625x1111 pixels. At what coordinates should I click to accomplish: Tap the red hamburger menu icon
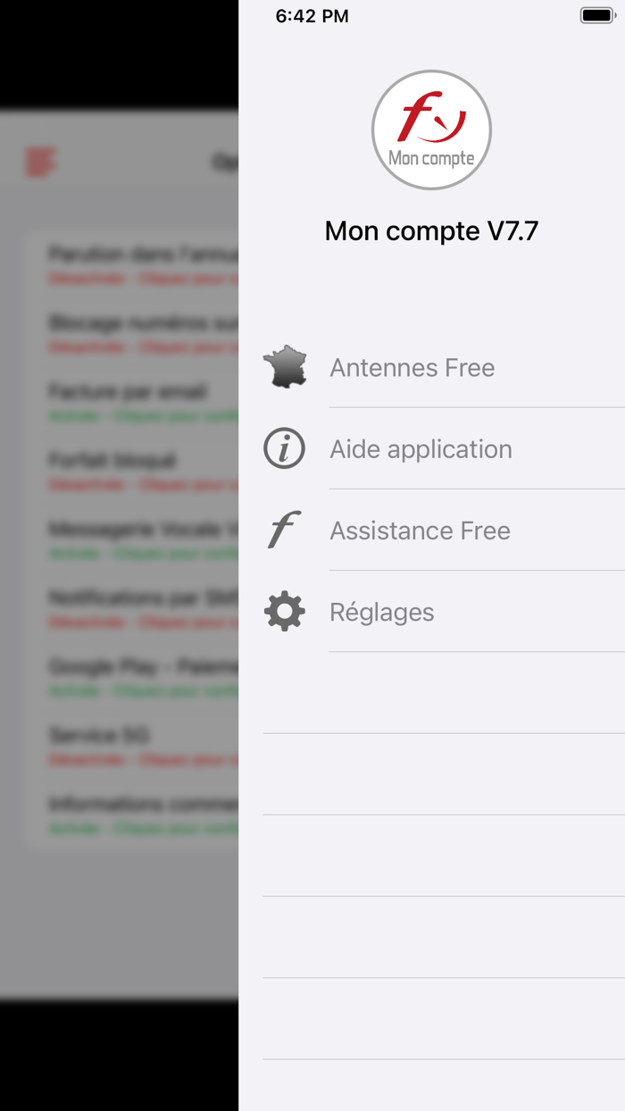pyautogui.click(x=43, y=161)
